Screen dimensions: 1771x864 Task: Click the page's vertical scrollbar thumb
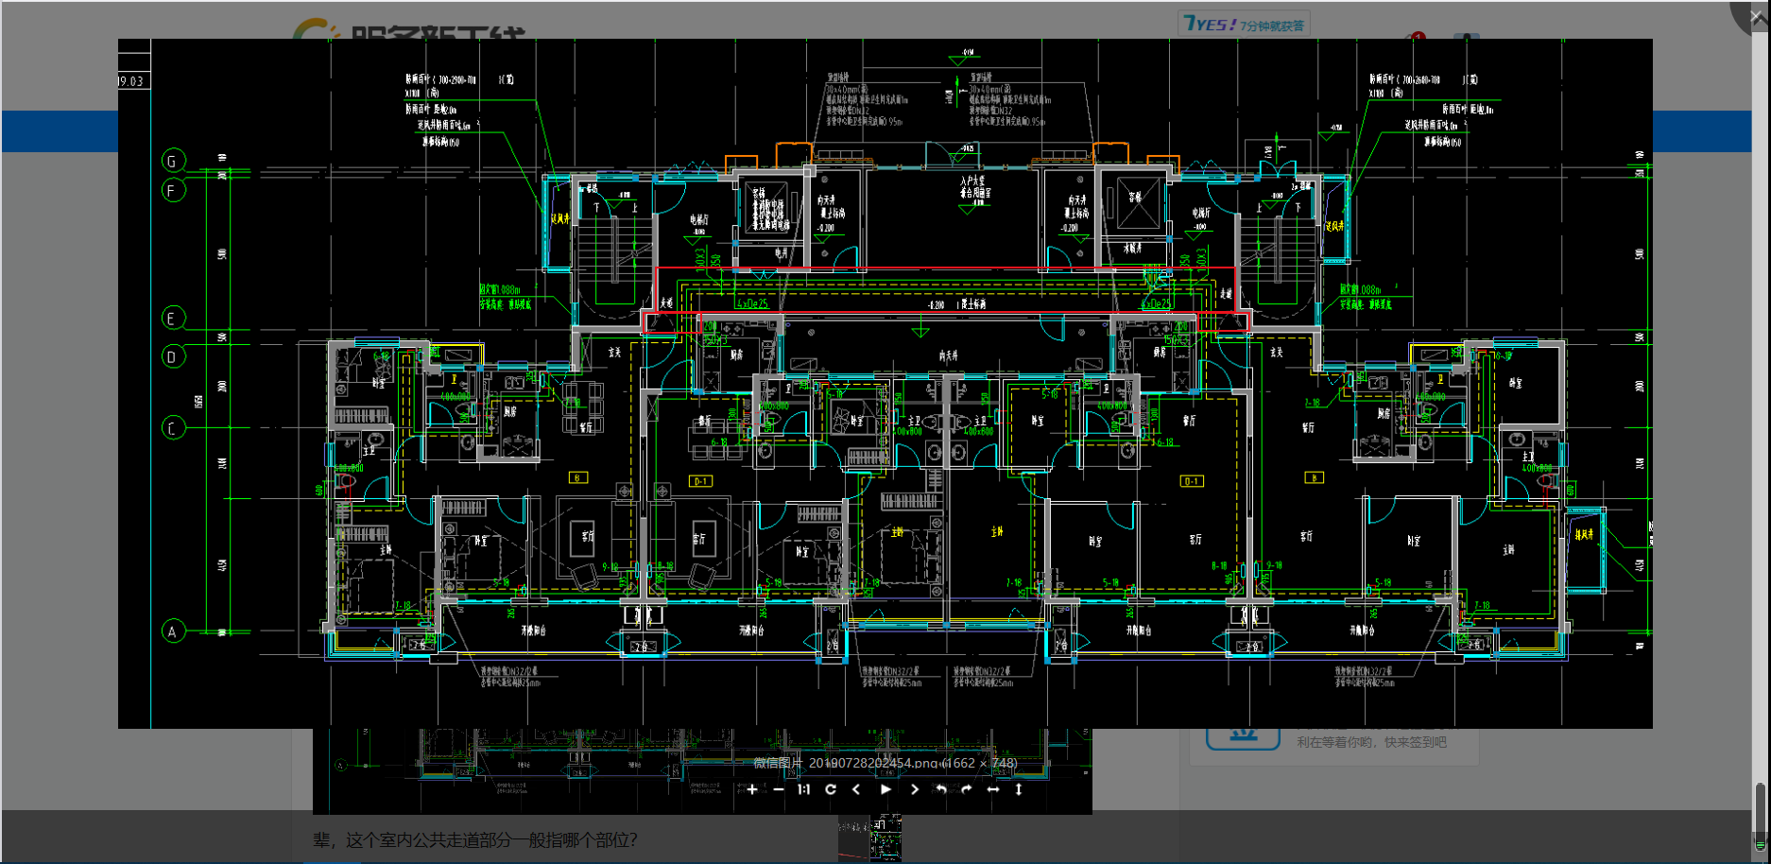[1760, 818]
